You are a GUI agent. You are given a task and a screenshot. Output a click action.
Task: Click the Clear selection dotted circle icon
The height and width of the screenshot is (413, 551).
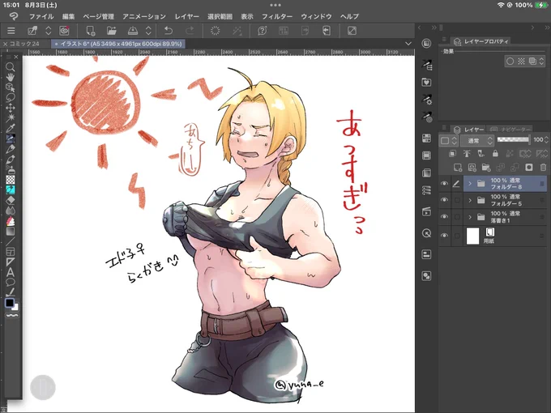click(215, 31)
